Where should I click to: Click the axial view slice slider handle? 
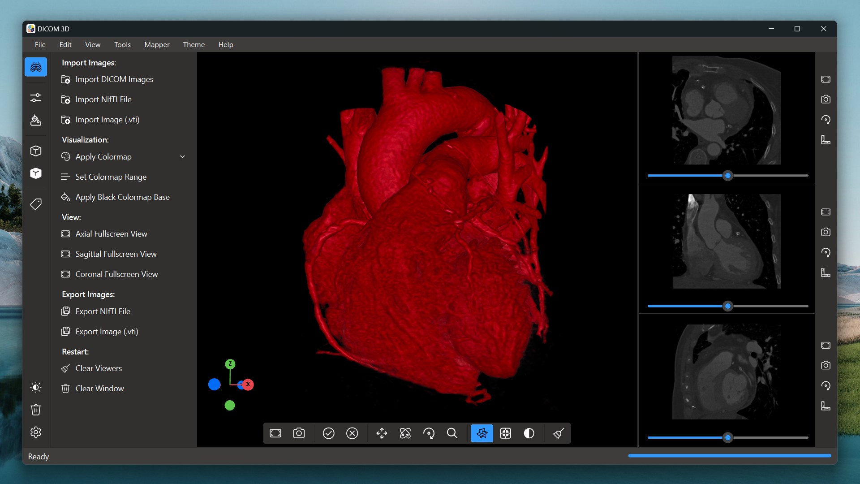click(728, 176)
